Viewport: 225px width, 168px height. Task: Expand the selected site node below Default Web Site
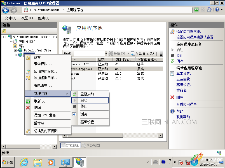(15, 55)
